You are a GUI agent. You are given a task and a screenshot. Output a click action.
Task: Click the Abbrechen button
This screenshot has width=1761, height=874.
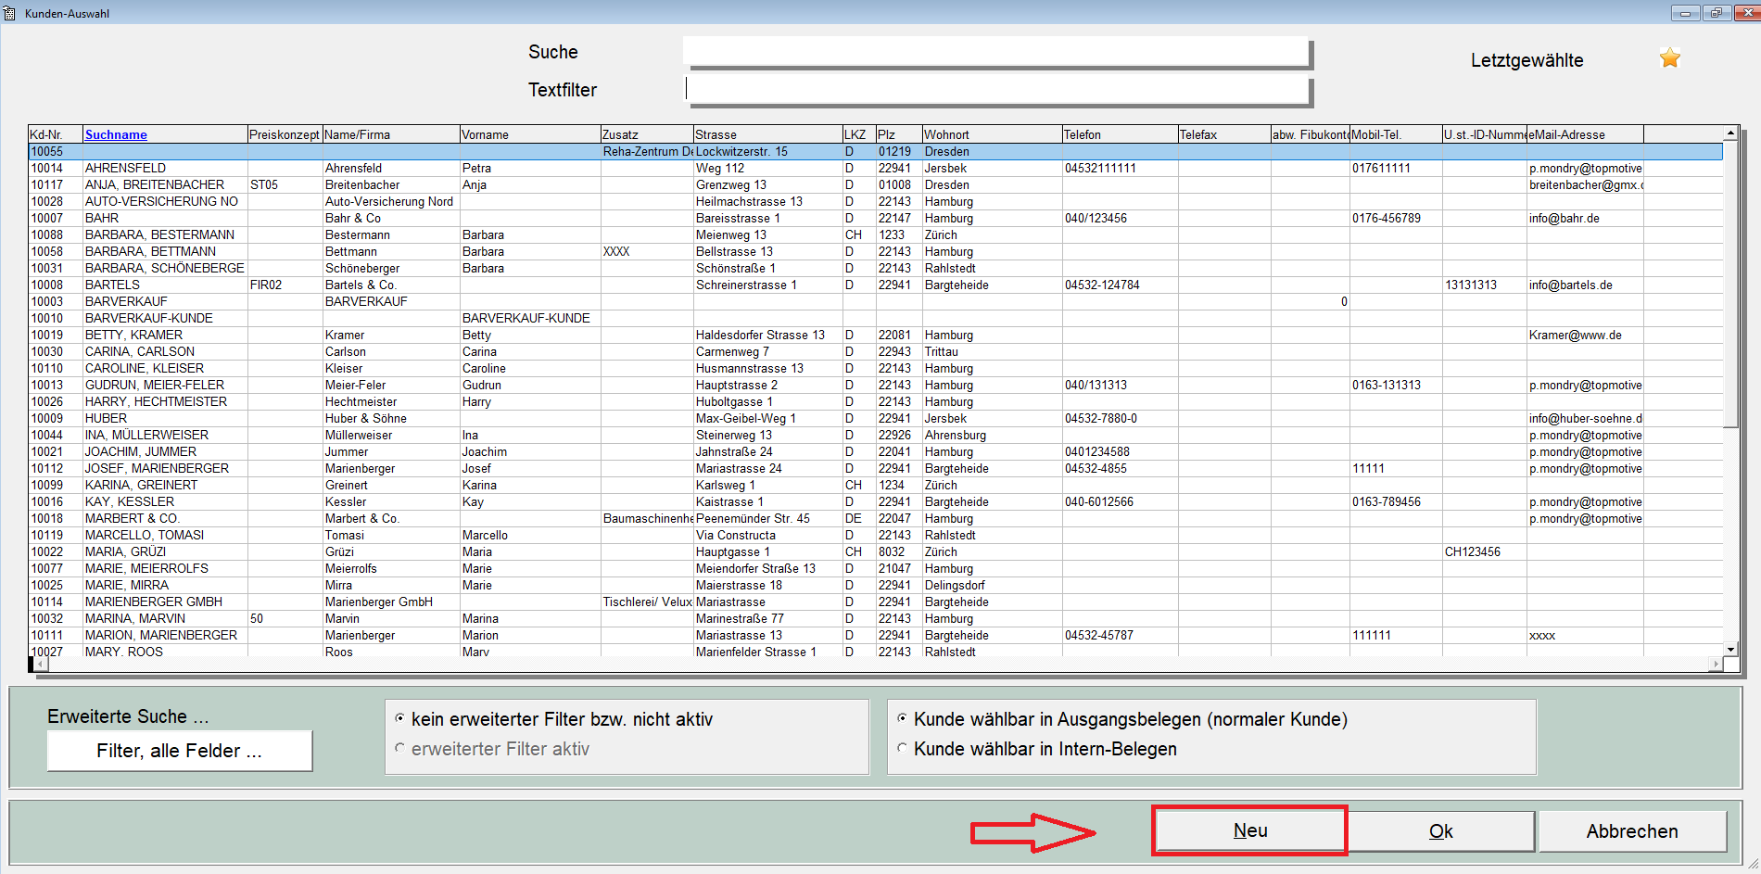[1632, 831]
